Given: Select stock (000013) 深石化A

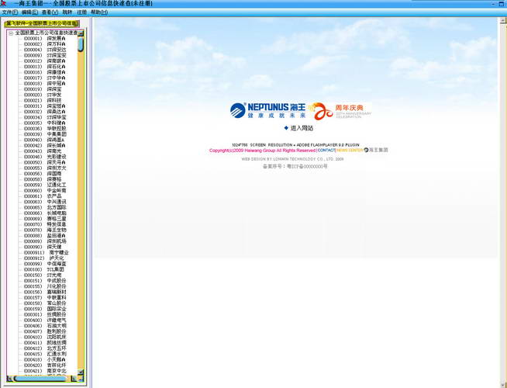Looking at the screenshot, I should coord(45,67).
